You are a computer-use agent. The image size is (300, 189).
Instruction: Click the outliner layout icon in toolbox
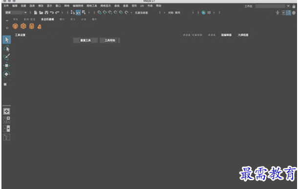[x=7, y=137]
